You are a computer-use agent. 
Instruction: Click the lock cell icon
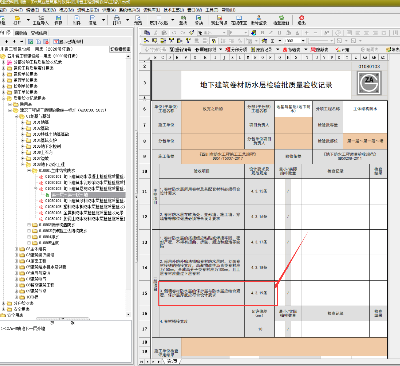(214, 41)
